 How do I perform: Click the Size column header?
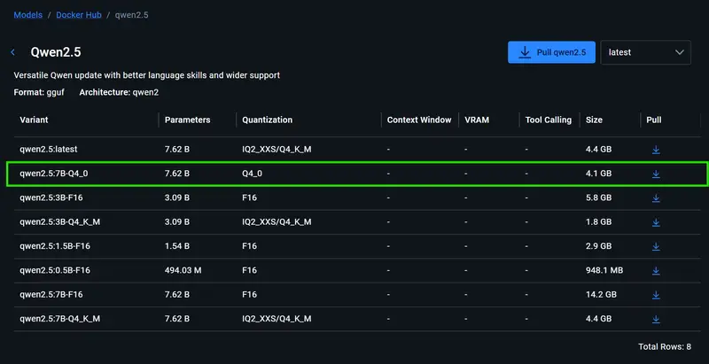(594, 120)
